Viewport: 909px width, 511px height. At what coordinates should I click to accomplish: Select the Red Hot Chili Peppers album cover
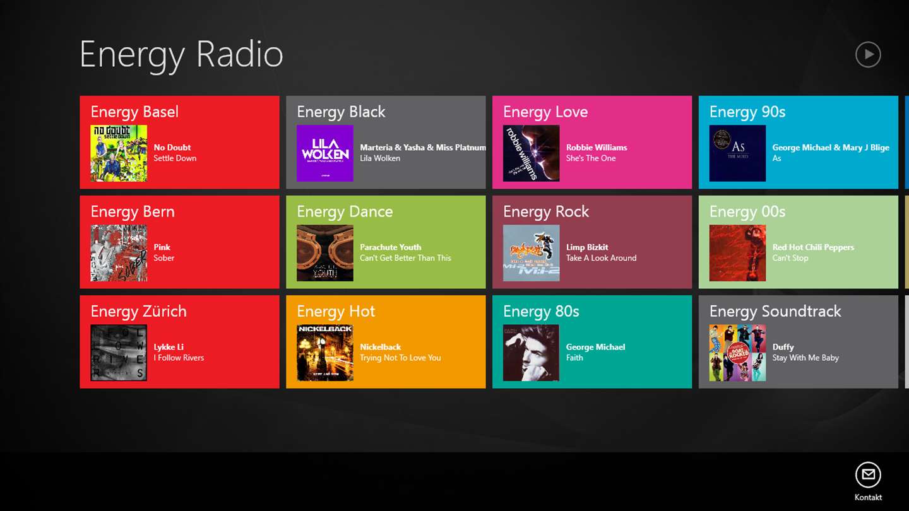point(737,253)
